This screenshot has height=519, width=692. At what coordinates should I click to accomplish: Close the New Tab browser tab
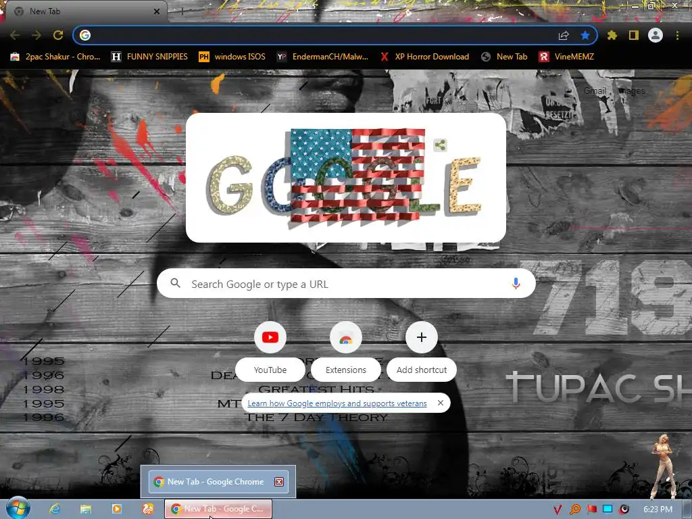pyautogui.click(x=157, y=11)
